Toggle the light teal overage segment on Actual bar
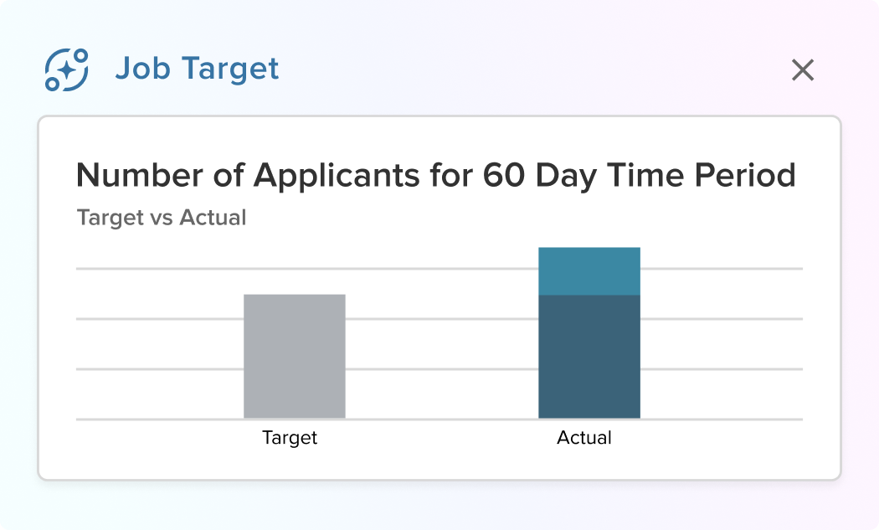The height and width of the screenshot is (530, 879). tap(589, 270)
